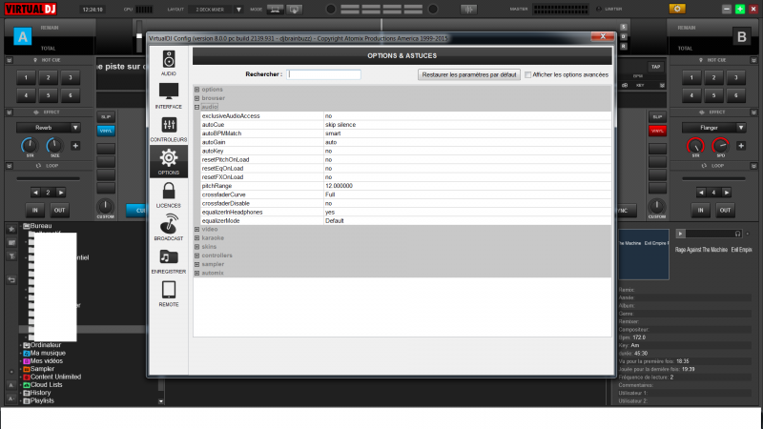Select the autoCue setting row

pyautogui.click(x=406, y=125)
